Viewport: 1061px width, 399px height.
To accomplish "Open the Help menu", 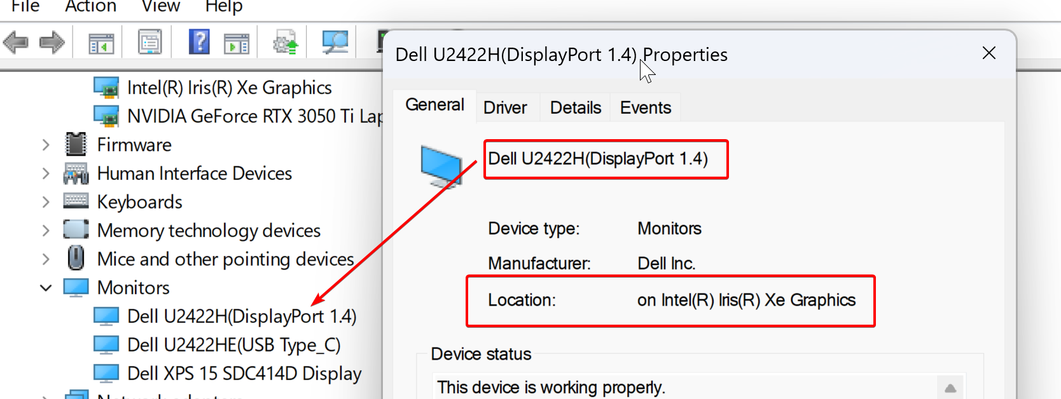I will (x=223, y=6).
